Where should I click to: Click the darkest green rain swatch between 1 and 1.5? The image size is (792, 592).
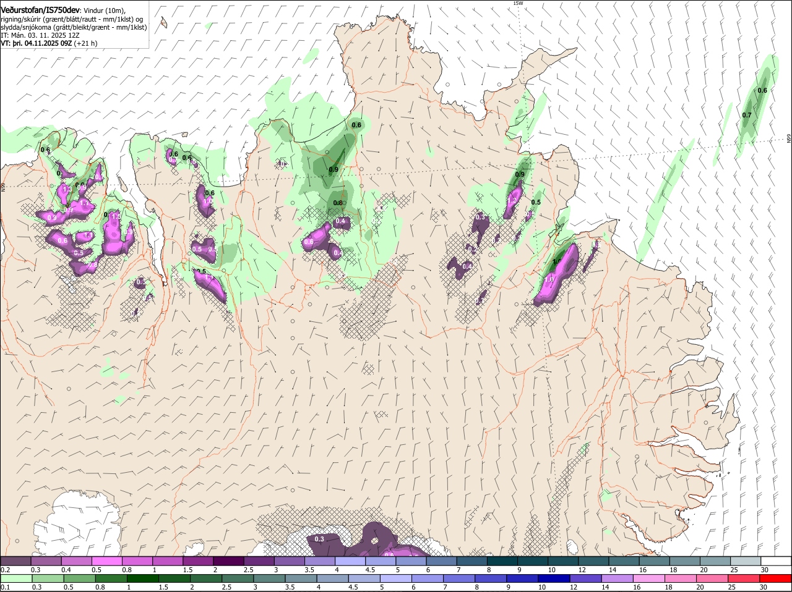(142, 578)
